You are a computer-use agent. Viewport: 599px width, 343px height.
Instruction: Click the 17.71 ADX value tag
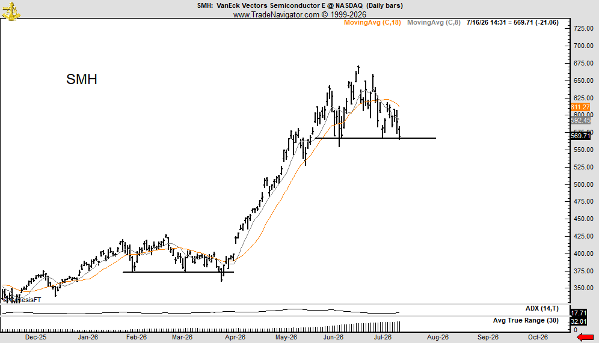tap(579, 313)
